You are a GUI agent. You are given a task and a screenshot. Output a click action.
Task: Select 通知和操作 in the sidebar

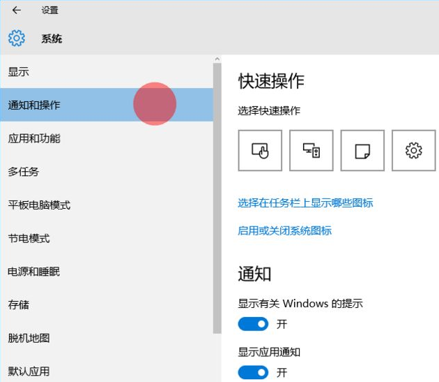(x=34, y=105)
